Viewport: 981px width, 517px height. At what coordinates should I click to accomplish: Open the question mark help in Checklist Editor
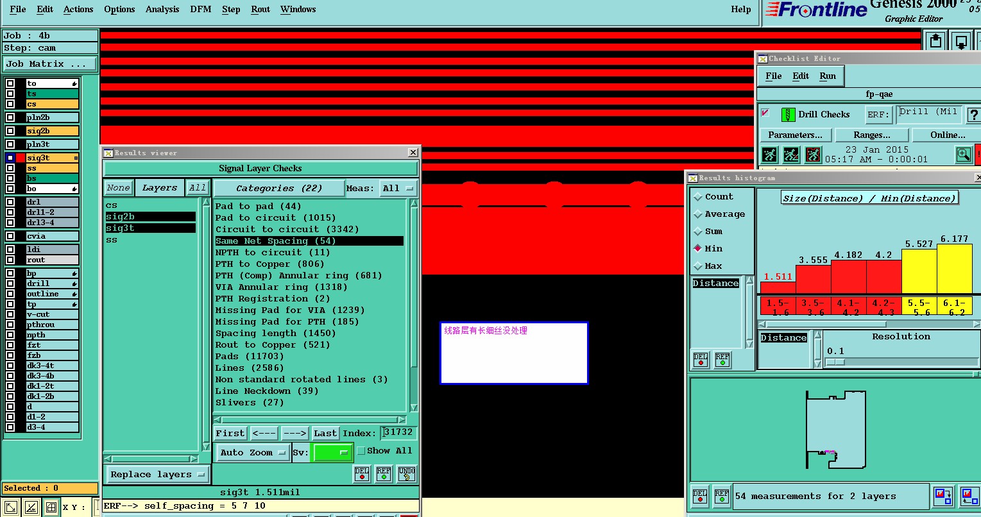click(x=973, y=115)
